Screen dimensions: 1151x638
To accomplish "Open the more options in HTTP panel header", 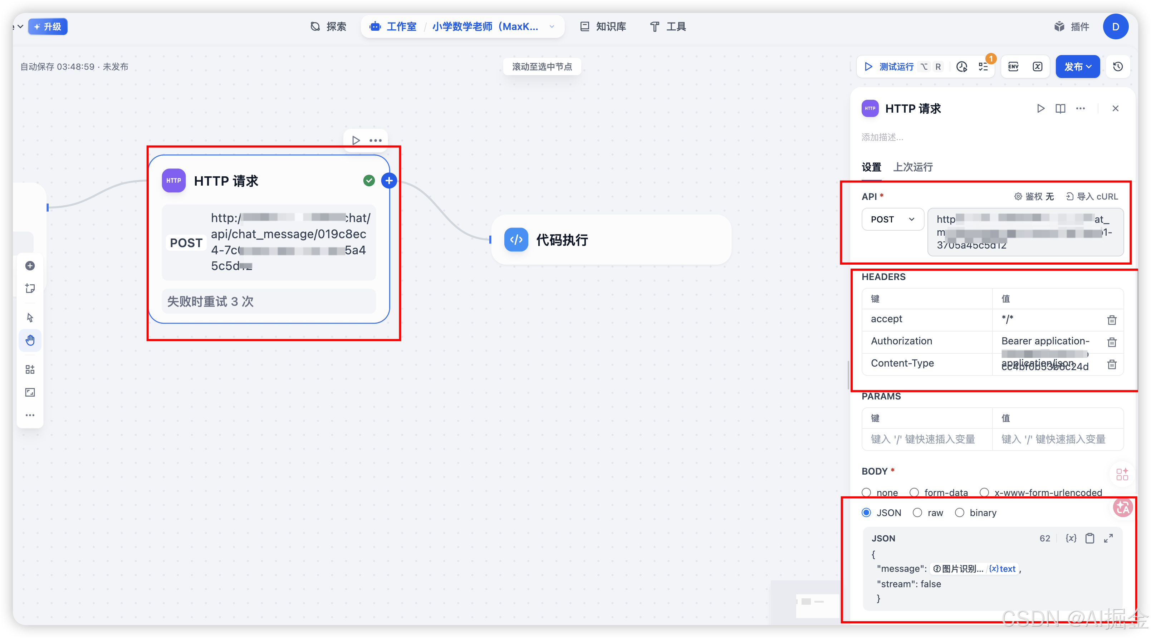I will (1081, 109).
